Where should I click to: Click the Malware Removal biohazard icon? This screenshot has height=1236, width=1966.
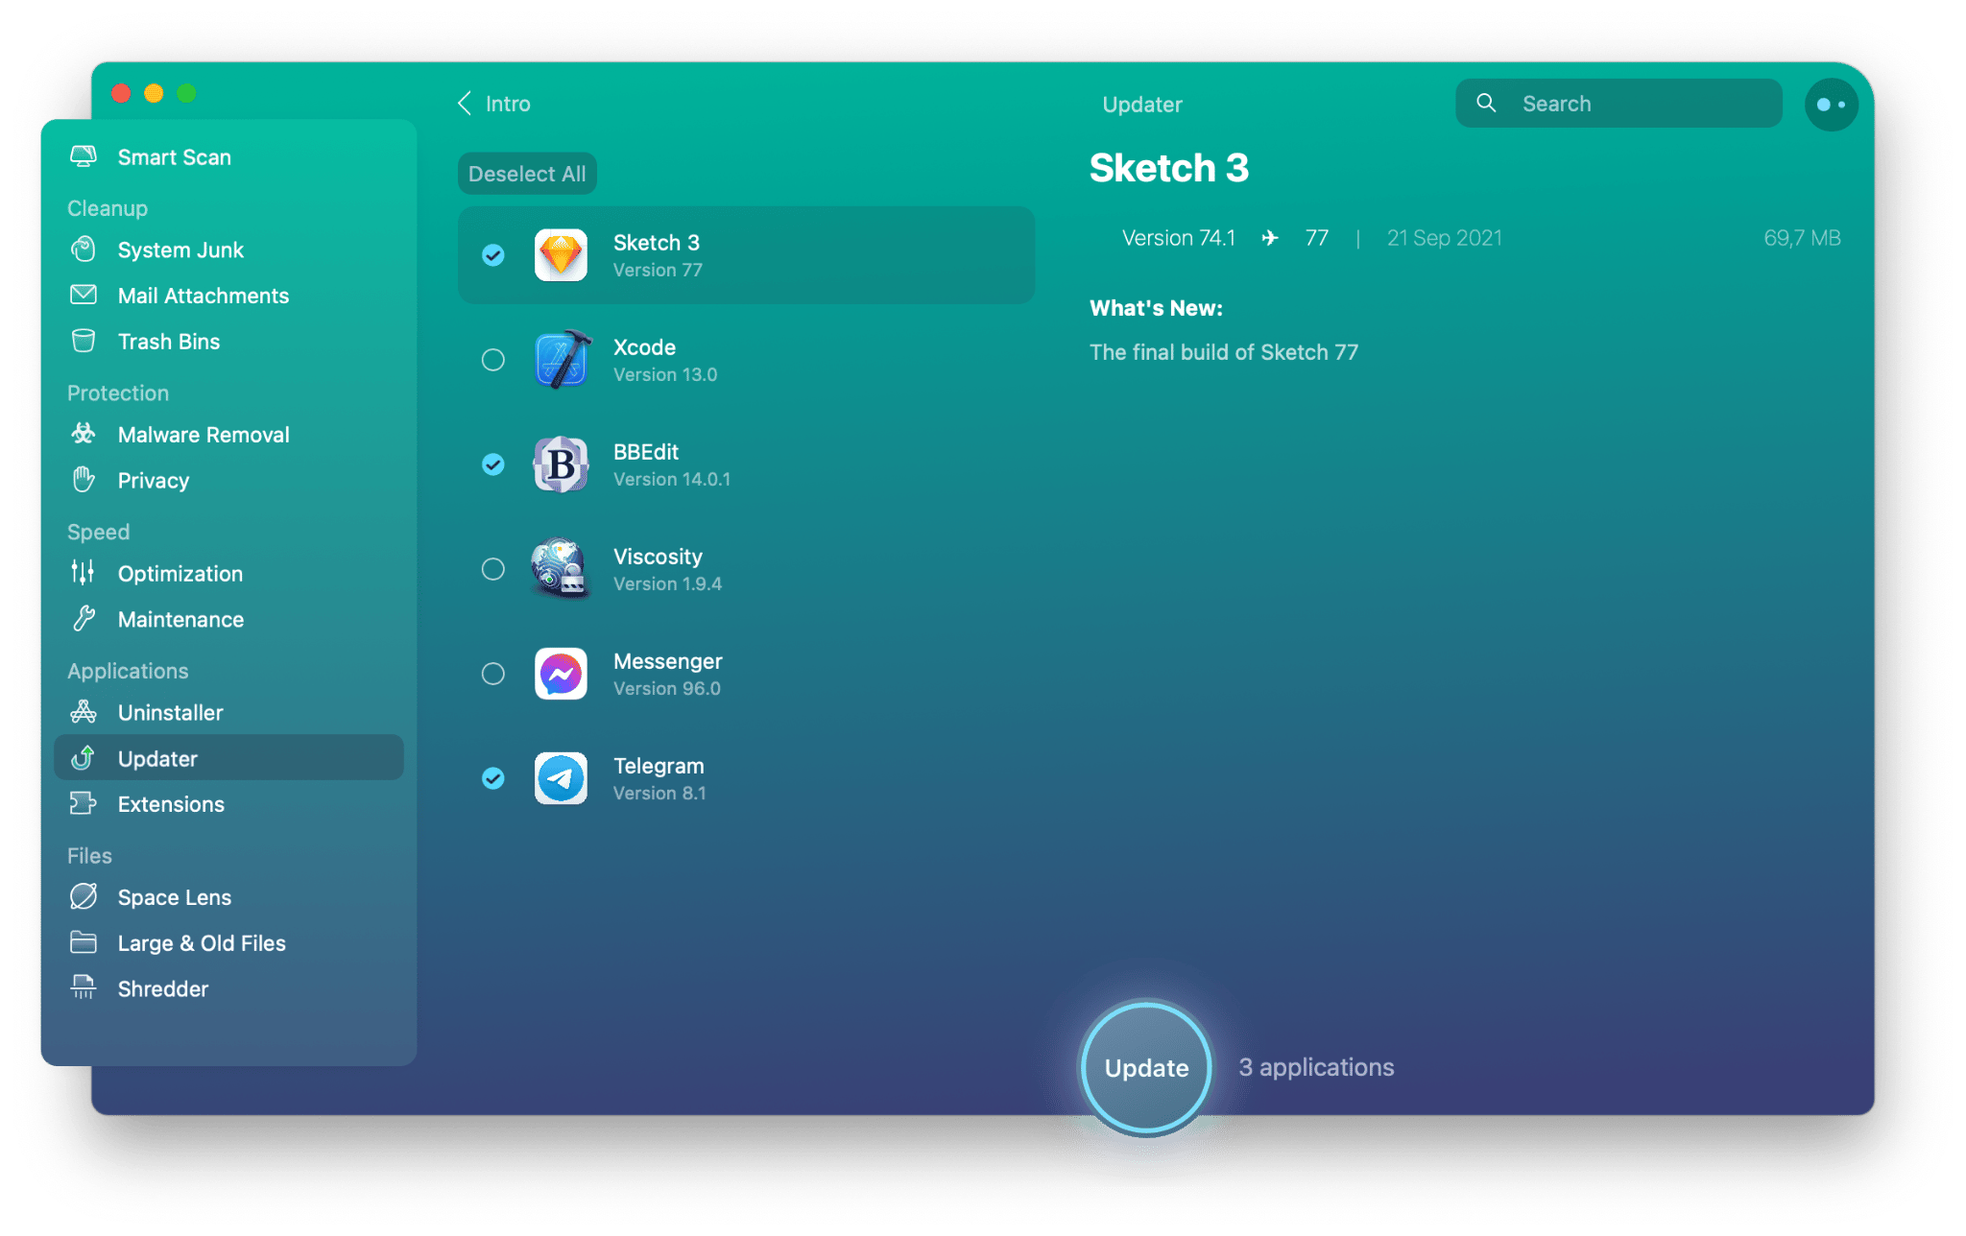coord(84,434)
